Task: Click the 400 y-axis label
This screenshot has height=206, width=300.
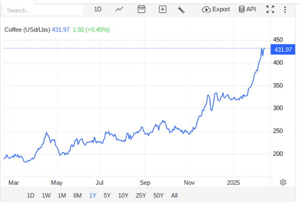Action: [278, 63]
